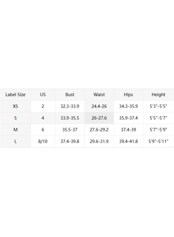Click the M size row label

(16, 130)
